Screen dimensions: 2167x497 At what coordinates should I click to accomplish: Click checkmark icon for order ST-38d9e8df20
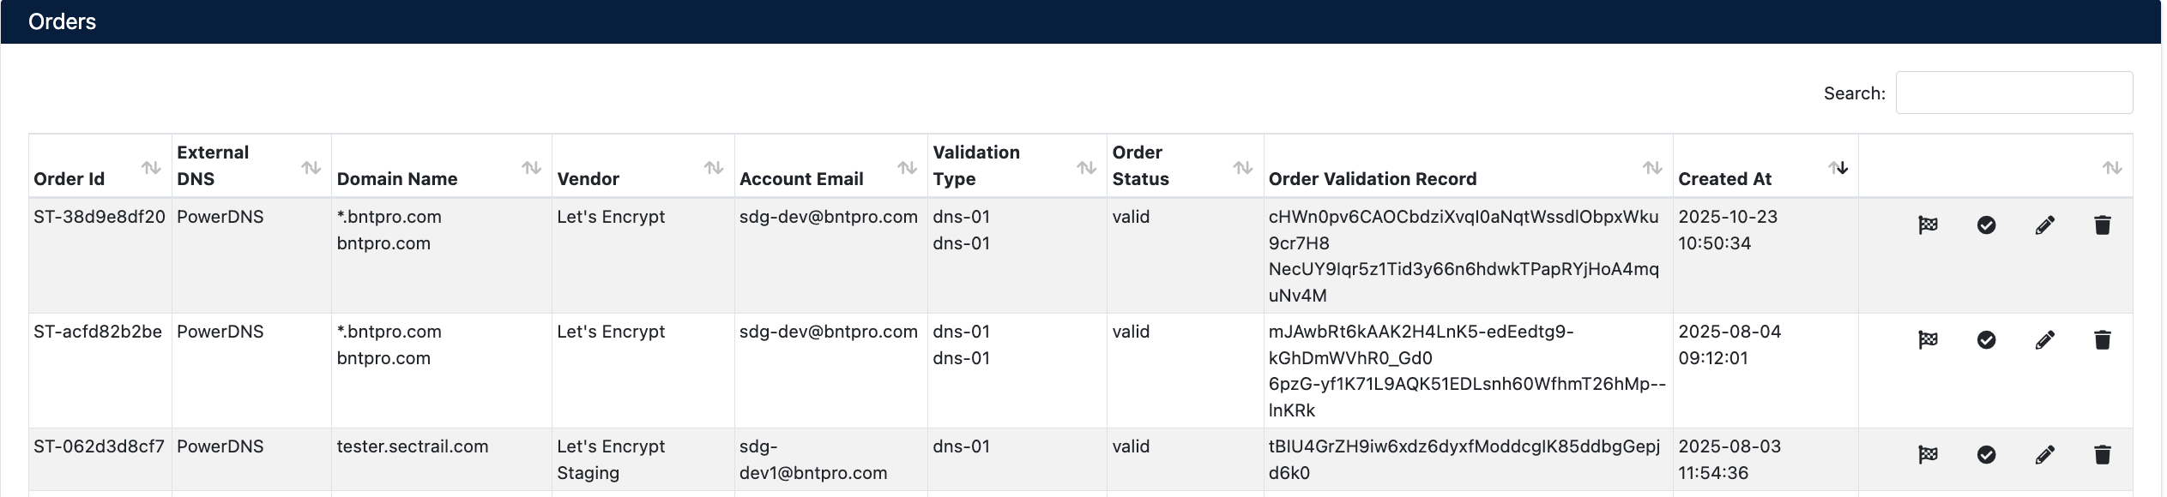tap(1986, 225)
